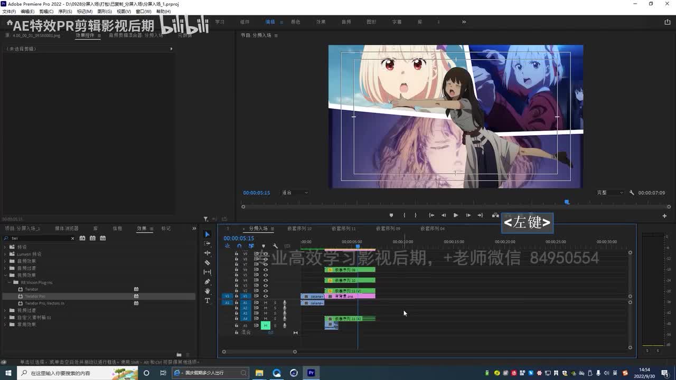This screenshot has width=676, height=380.
Task: Select the Twixtor effect
Action: 32,289
